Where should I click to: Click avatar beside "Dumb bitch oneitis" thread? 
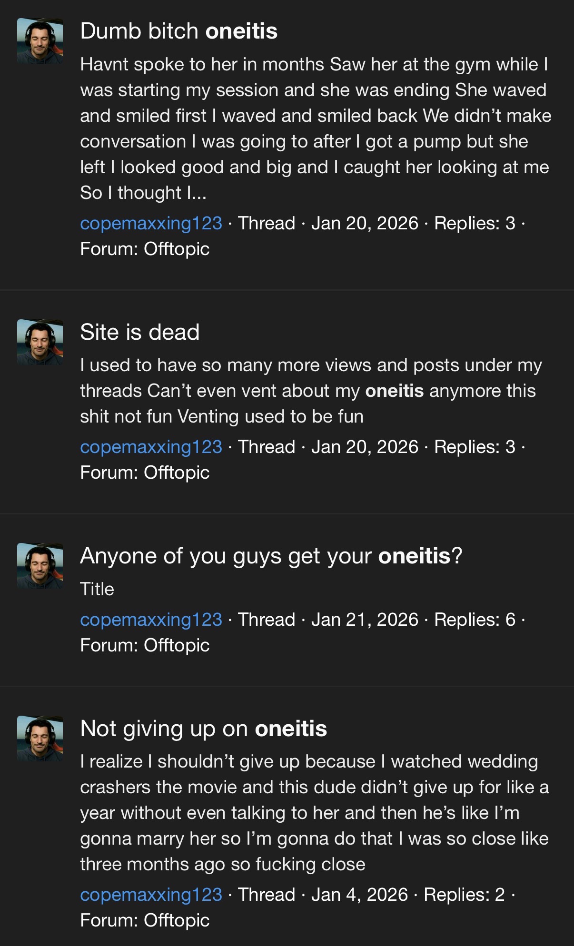click(x=40, y=41)
